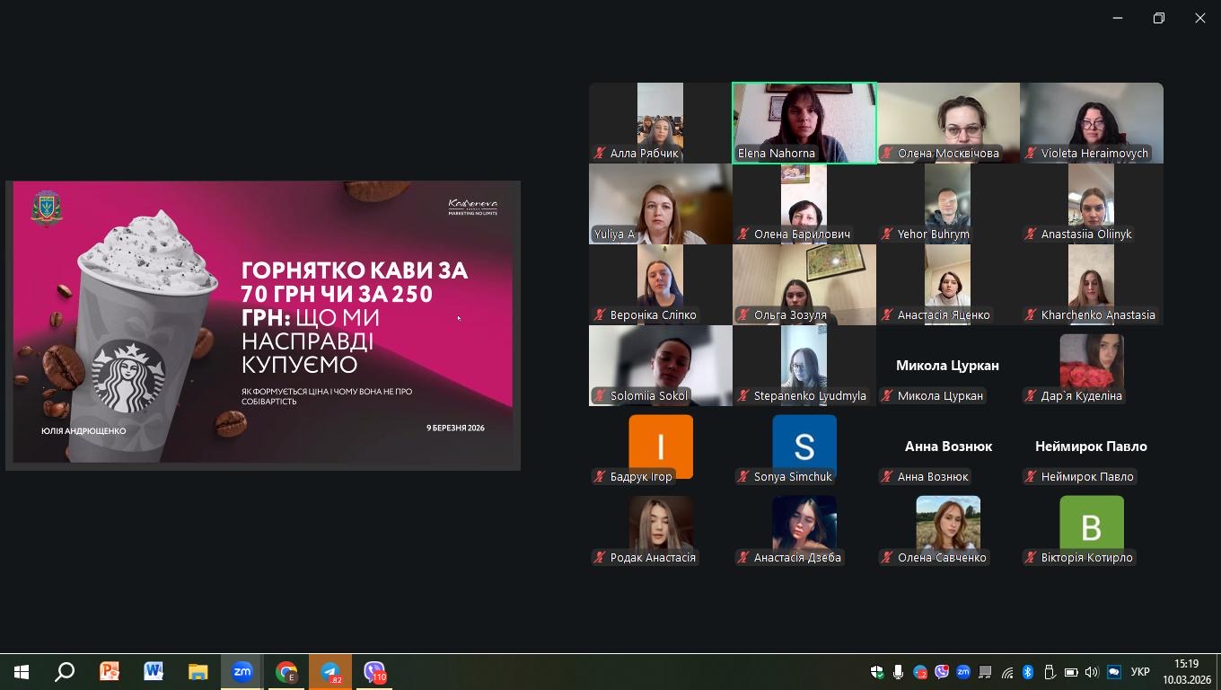Open Word from the taskbar
The image size is (1221, 690).
[x=154, y=671]
